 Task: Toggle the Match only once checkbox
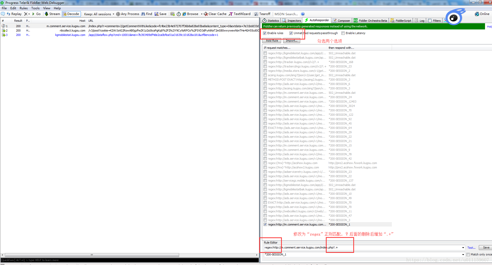(x=468, y=254)
